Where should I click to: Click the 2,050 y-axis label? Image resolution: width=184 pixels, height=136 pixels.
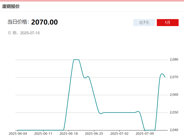(x=174, y=112)
